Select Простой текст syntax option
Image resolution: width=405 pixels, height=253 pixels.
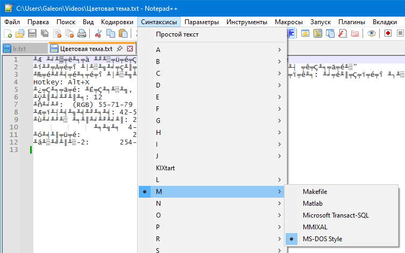pos(177,34)
